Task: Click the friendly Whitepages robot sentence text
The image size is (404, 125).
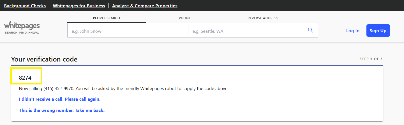Action: point(124,89)
